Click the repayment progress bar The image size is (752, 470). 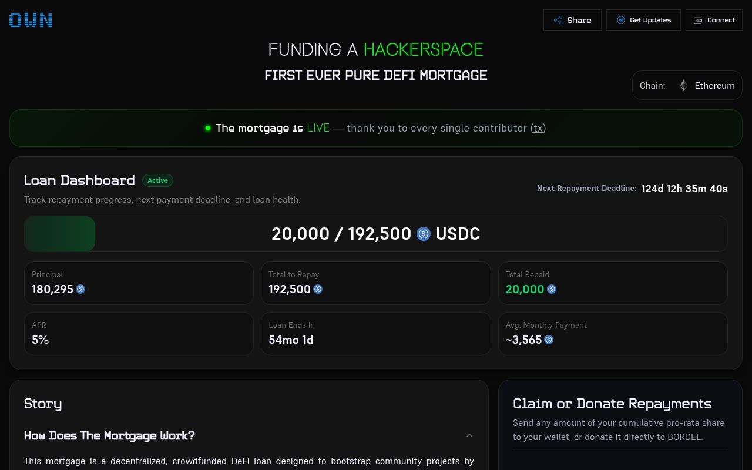click(376, 234)
